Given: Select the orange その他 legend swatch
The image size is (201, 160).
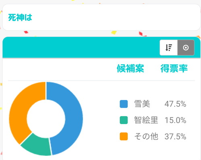Looking at the screenshot, I should point(124,136).
